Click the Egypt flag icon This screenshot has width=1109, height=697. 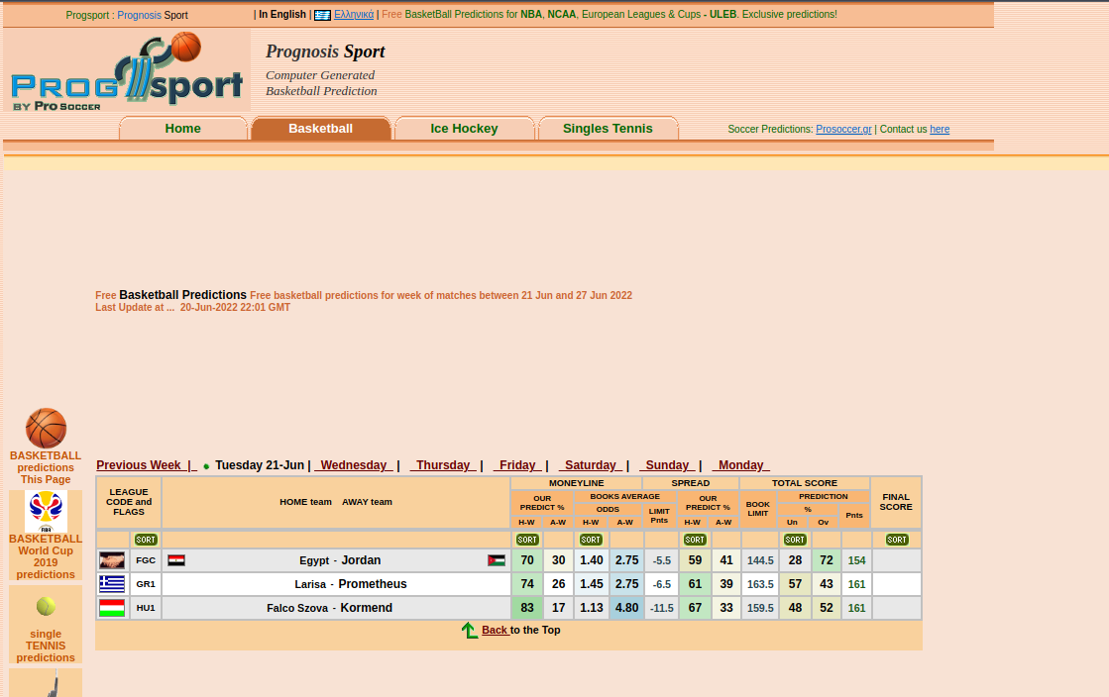[x=176, y=559]
